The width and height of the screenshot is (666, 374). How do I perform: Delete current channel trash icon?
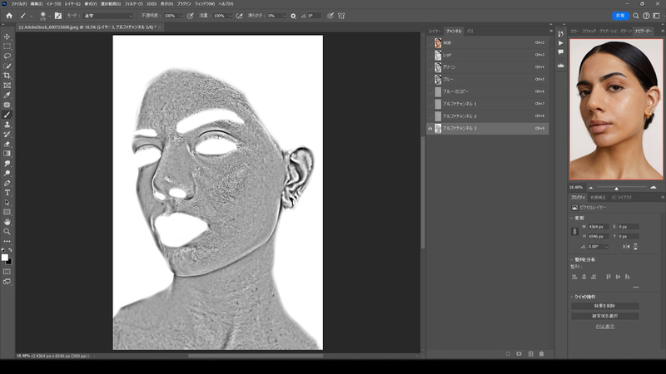542,354
